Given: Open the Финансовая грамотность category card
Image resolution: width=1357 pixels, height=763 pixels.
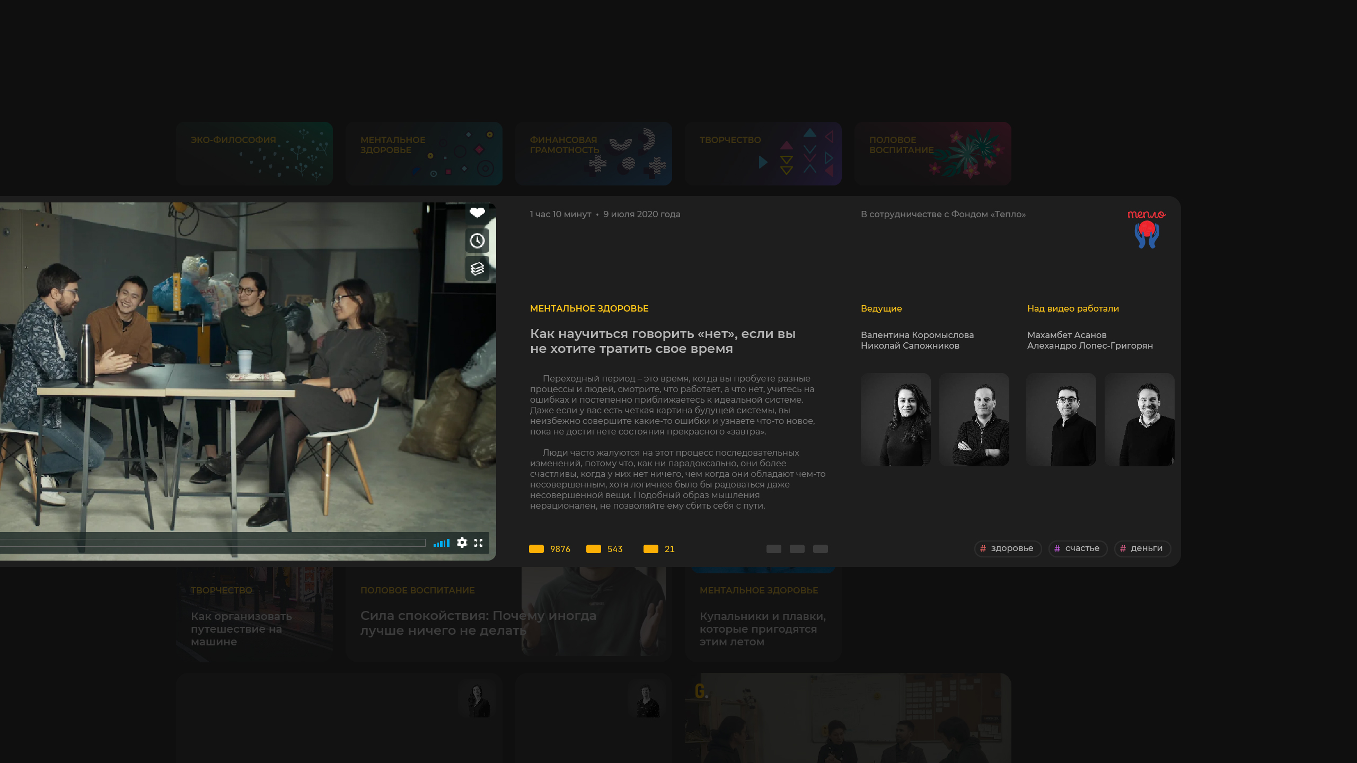Looking at the screenshot, I should pos(594,154).
